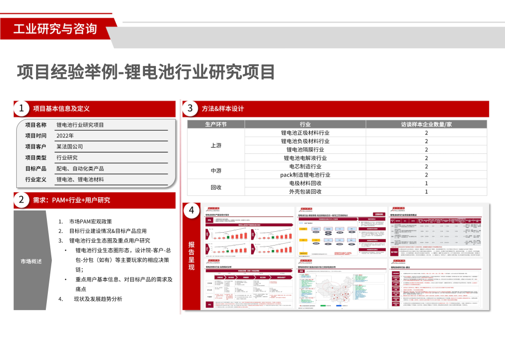The width and height of the screenshot is (505, 357).
Task: Click list item 锂电池行业生态圈及重点用户研究
Action: tap(109, 241)
